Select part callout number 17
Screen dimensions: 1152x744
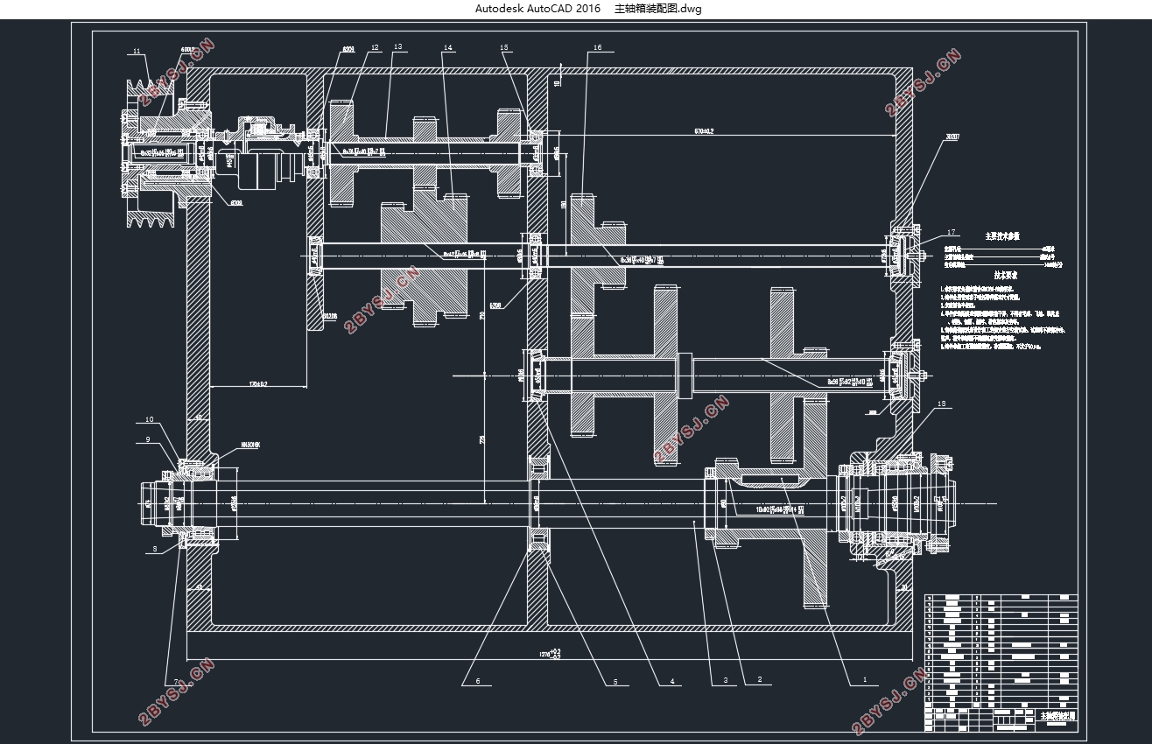(952, 232)
